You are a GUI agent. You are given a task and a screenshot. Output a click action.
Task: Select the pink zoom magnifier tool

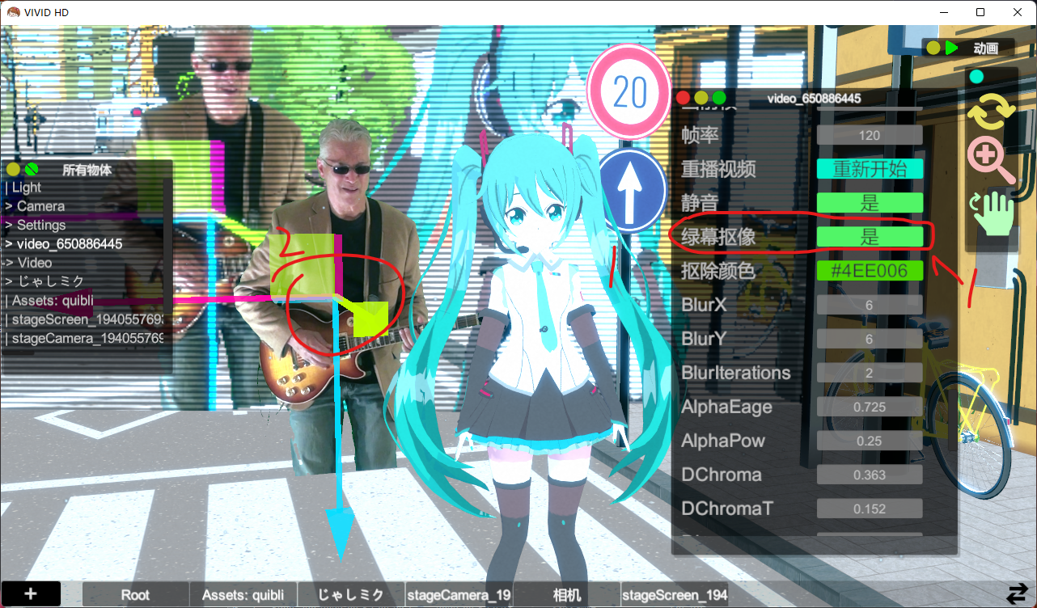pos(992,160)
